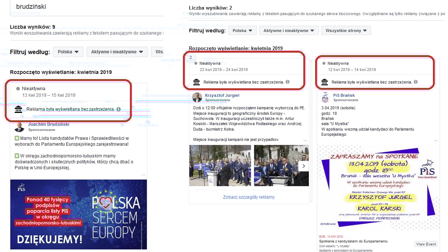
Task: Expand Wszystkie strony filter dropdown
Action: pos(346,31)
